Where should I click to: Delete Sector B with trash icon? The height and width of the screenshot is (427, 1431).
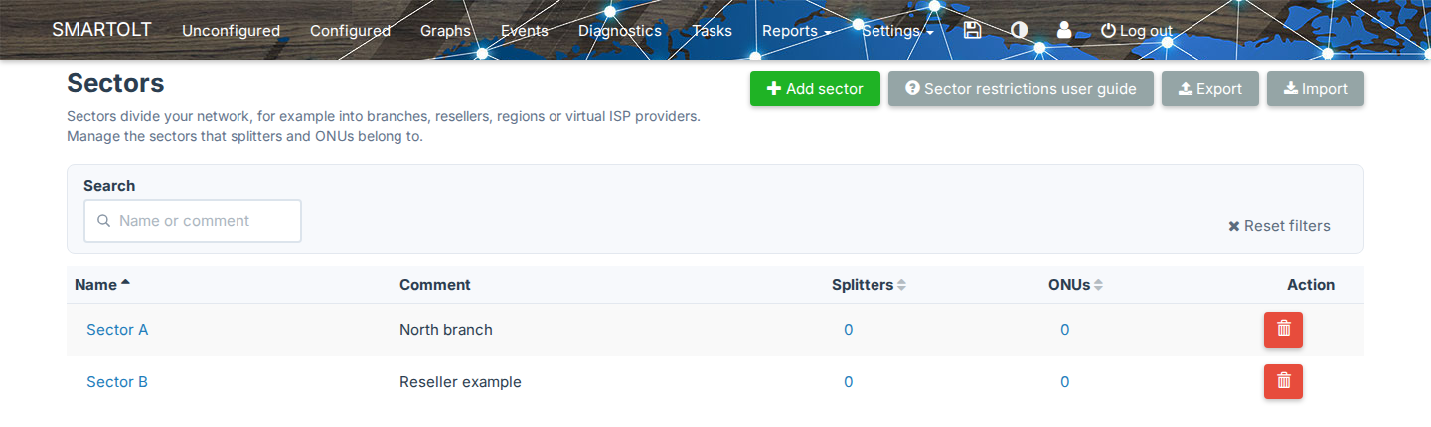pyautogui.click(x=1283, y=381)
